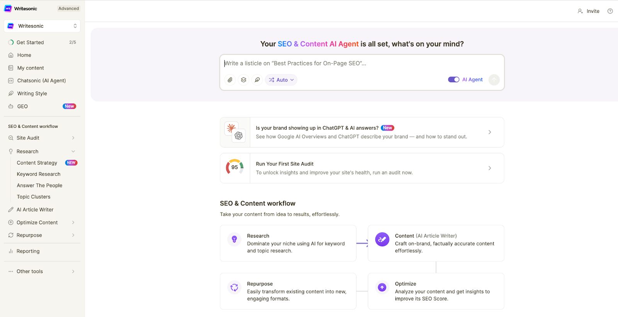This screenshot has height=317, width=618.
Task: Click the Writing Style feather icon in sidebar
Action: pyautogui.click(x=11, y=93)
